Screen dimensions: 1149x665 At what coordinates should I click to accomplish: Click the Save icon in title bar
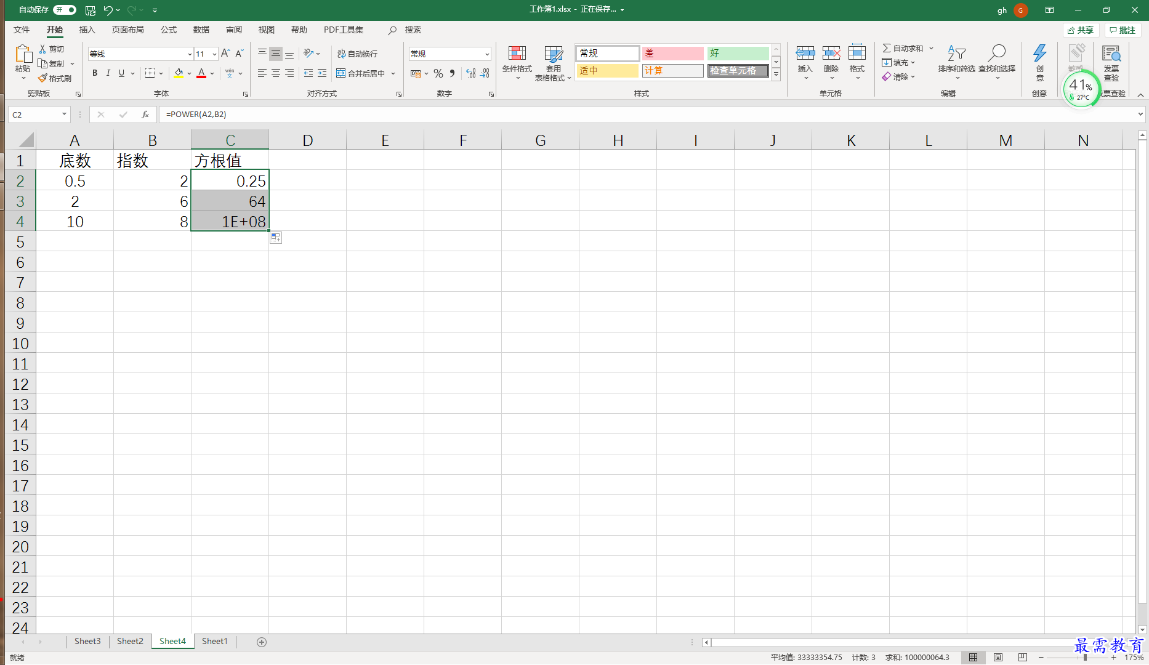coord(91,10)
